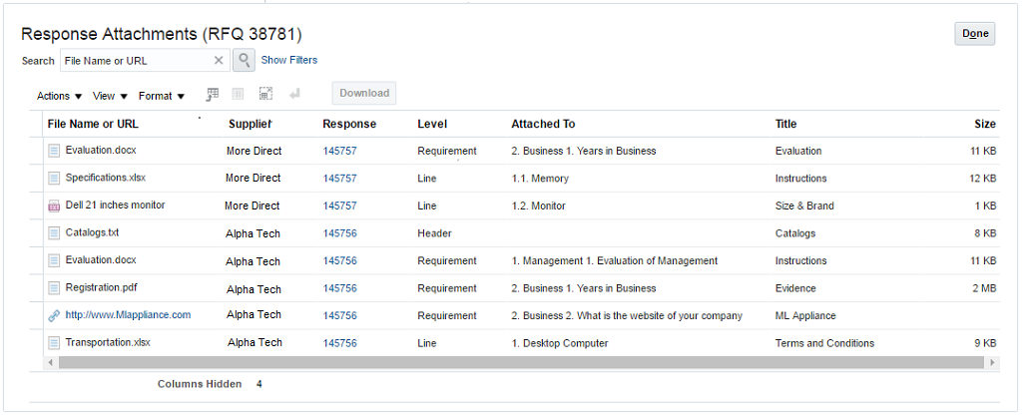The width and height of the screenshot is (1022, 415).
Task: Click the horizontal scrollbar under the table
Action: [x=499, y=362]
